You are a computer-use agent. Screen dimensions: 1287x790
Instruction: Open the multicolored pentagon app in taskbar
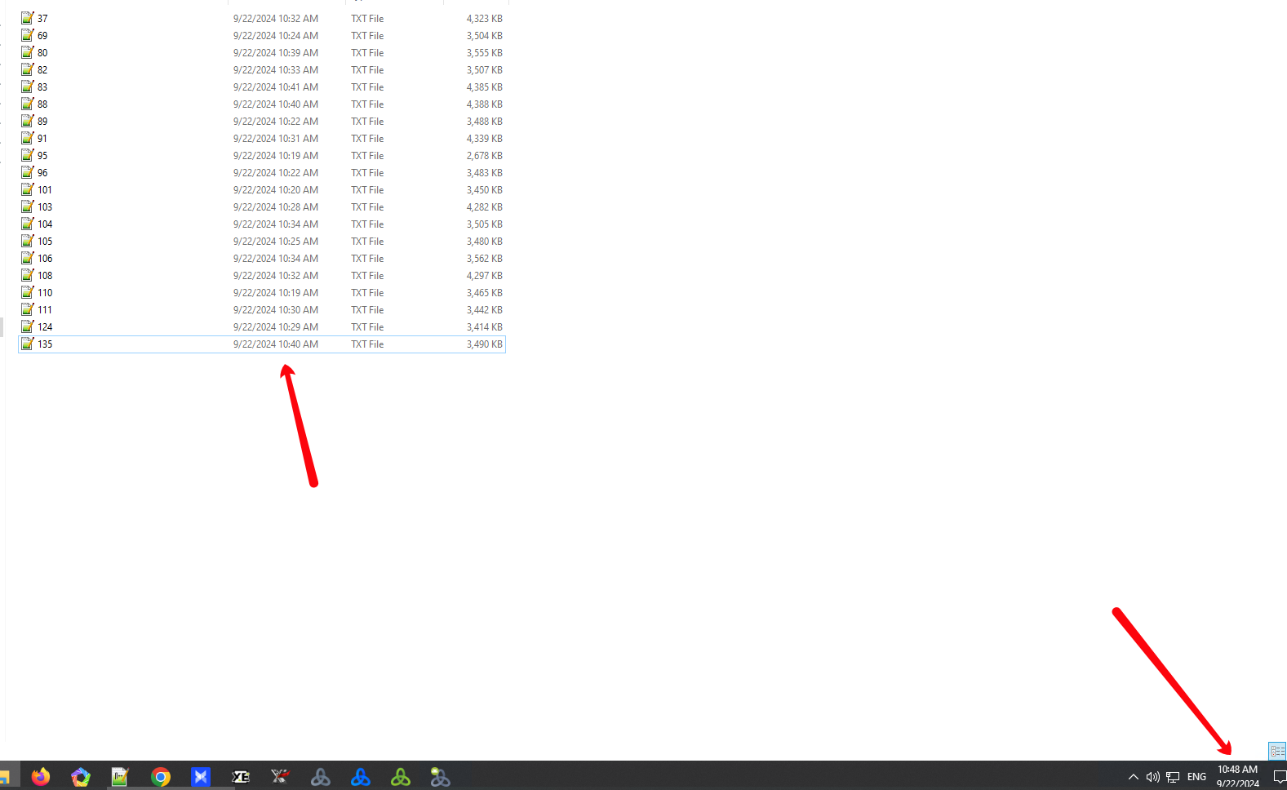point(81,777)
